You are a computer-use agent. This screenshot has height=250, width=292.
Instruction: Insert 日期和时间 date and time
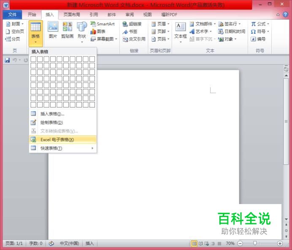pyautogui.click(x=232, y=32)
